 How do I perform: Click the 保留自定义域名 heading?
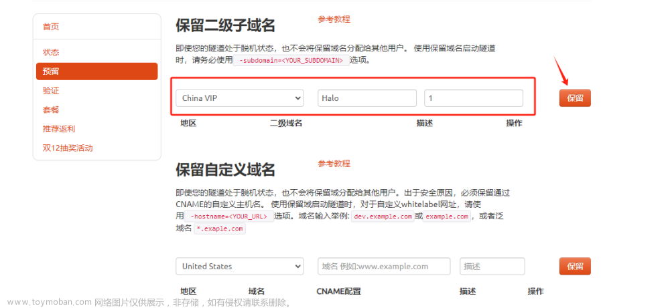pyautogui.click(x=225, y=170)
